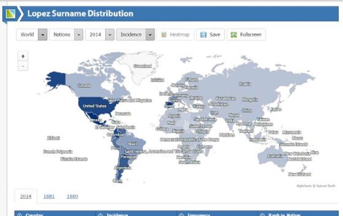The height and width of the screenshot is (216, 343).
Task: Click the map logo icon in header
Action: (11, 14)
